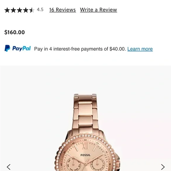
Task: Open the Write a Review link
Action: pyautogui.click(x=98, y=10)
